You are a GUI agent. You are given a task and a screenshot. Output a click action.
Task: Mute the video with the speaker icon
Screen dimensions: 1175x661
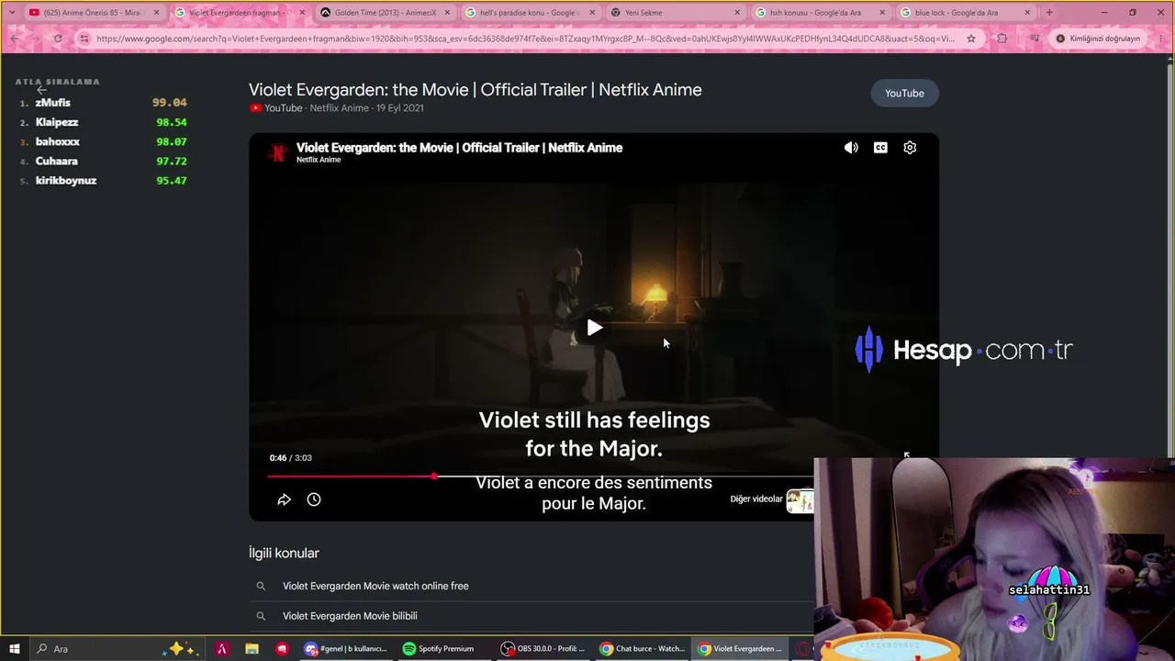[x=851, y=148]
